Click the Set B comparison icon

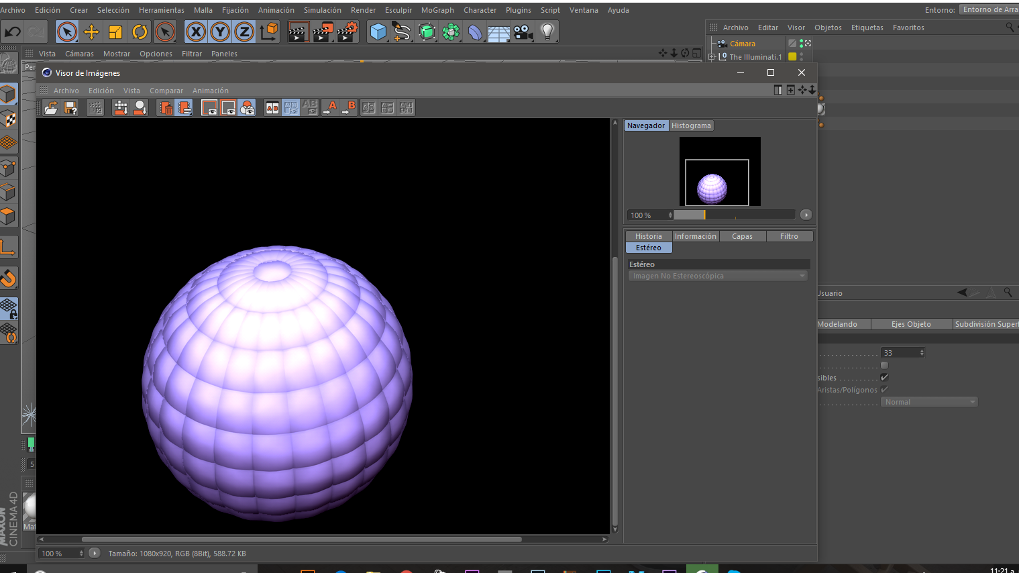[x=348, y=107]
